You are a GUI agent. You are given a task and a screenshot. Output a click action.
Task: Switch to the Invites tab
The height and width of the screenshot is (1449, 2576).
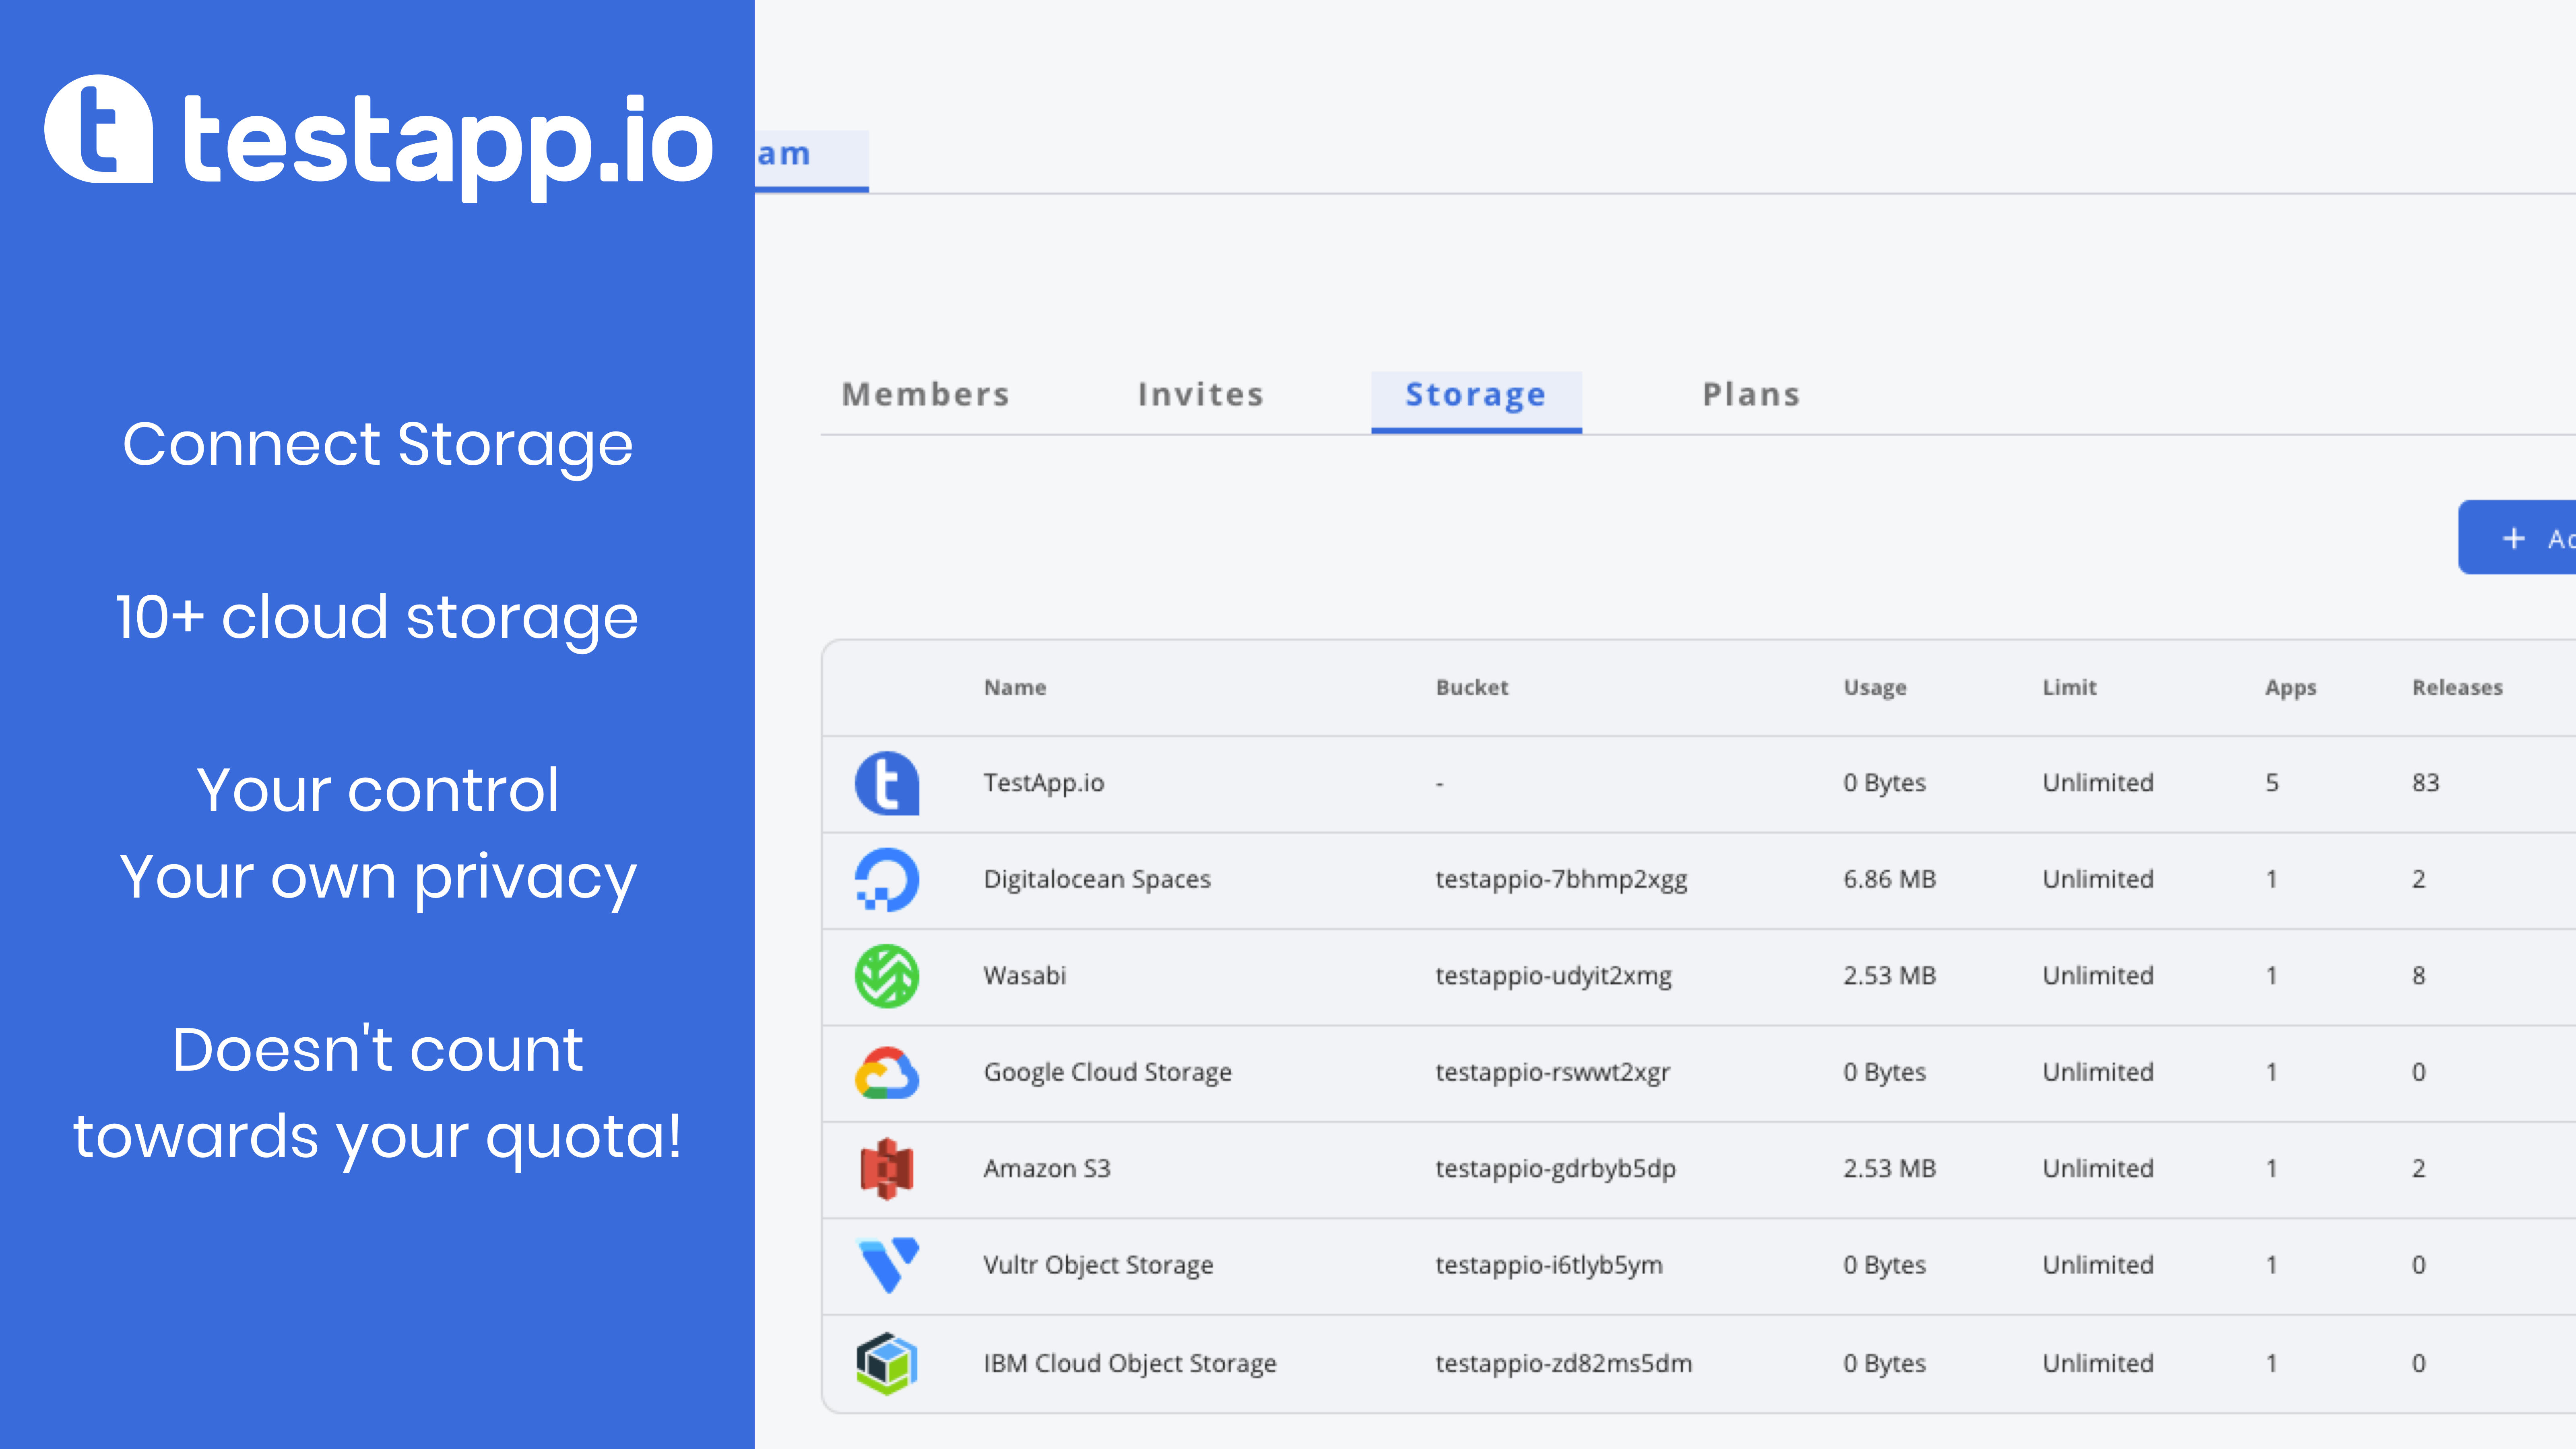coord(1201,394)
